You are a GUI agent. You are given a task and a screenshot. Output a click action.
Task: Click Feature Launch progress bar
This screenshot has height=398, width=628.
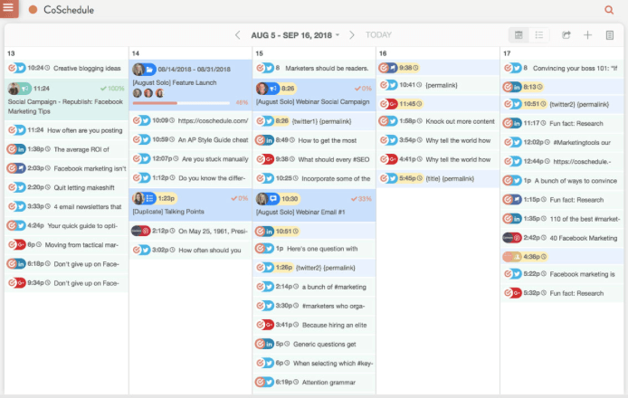[x=181, y=103]
